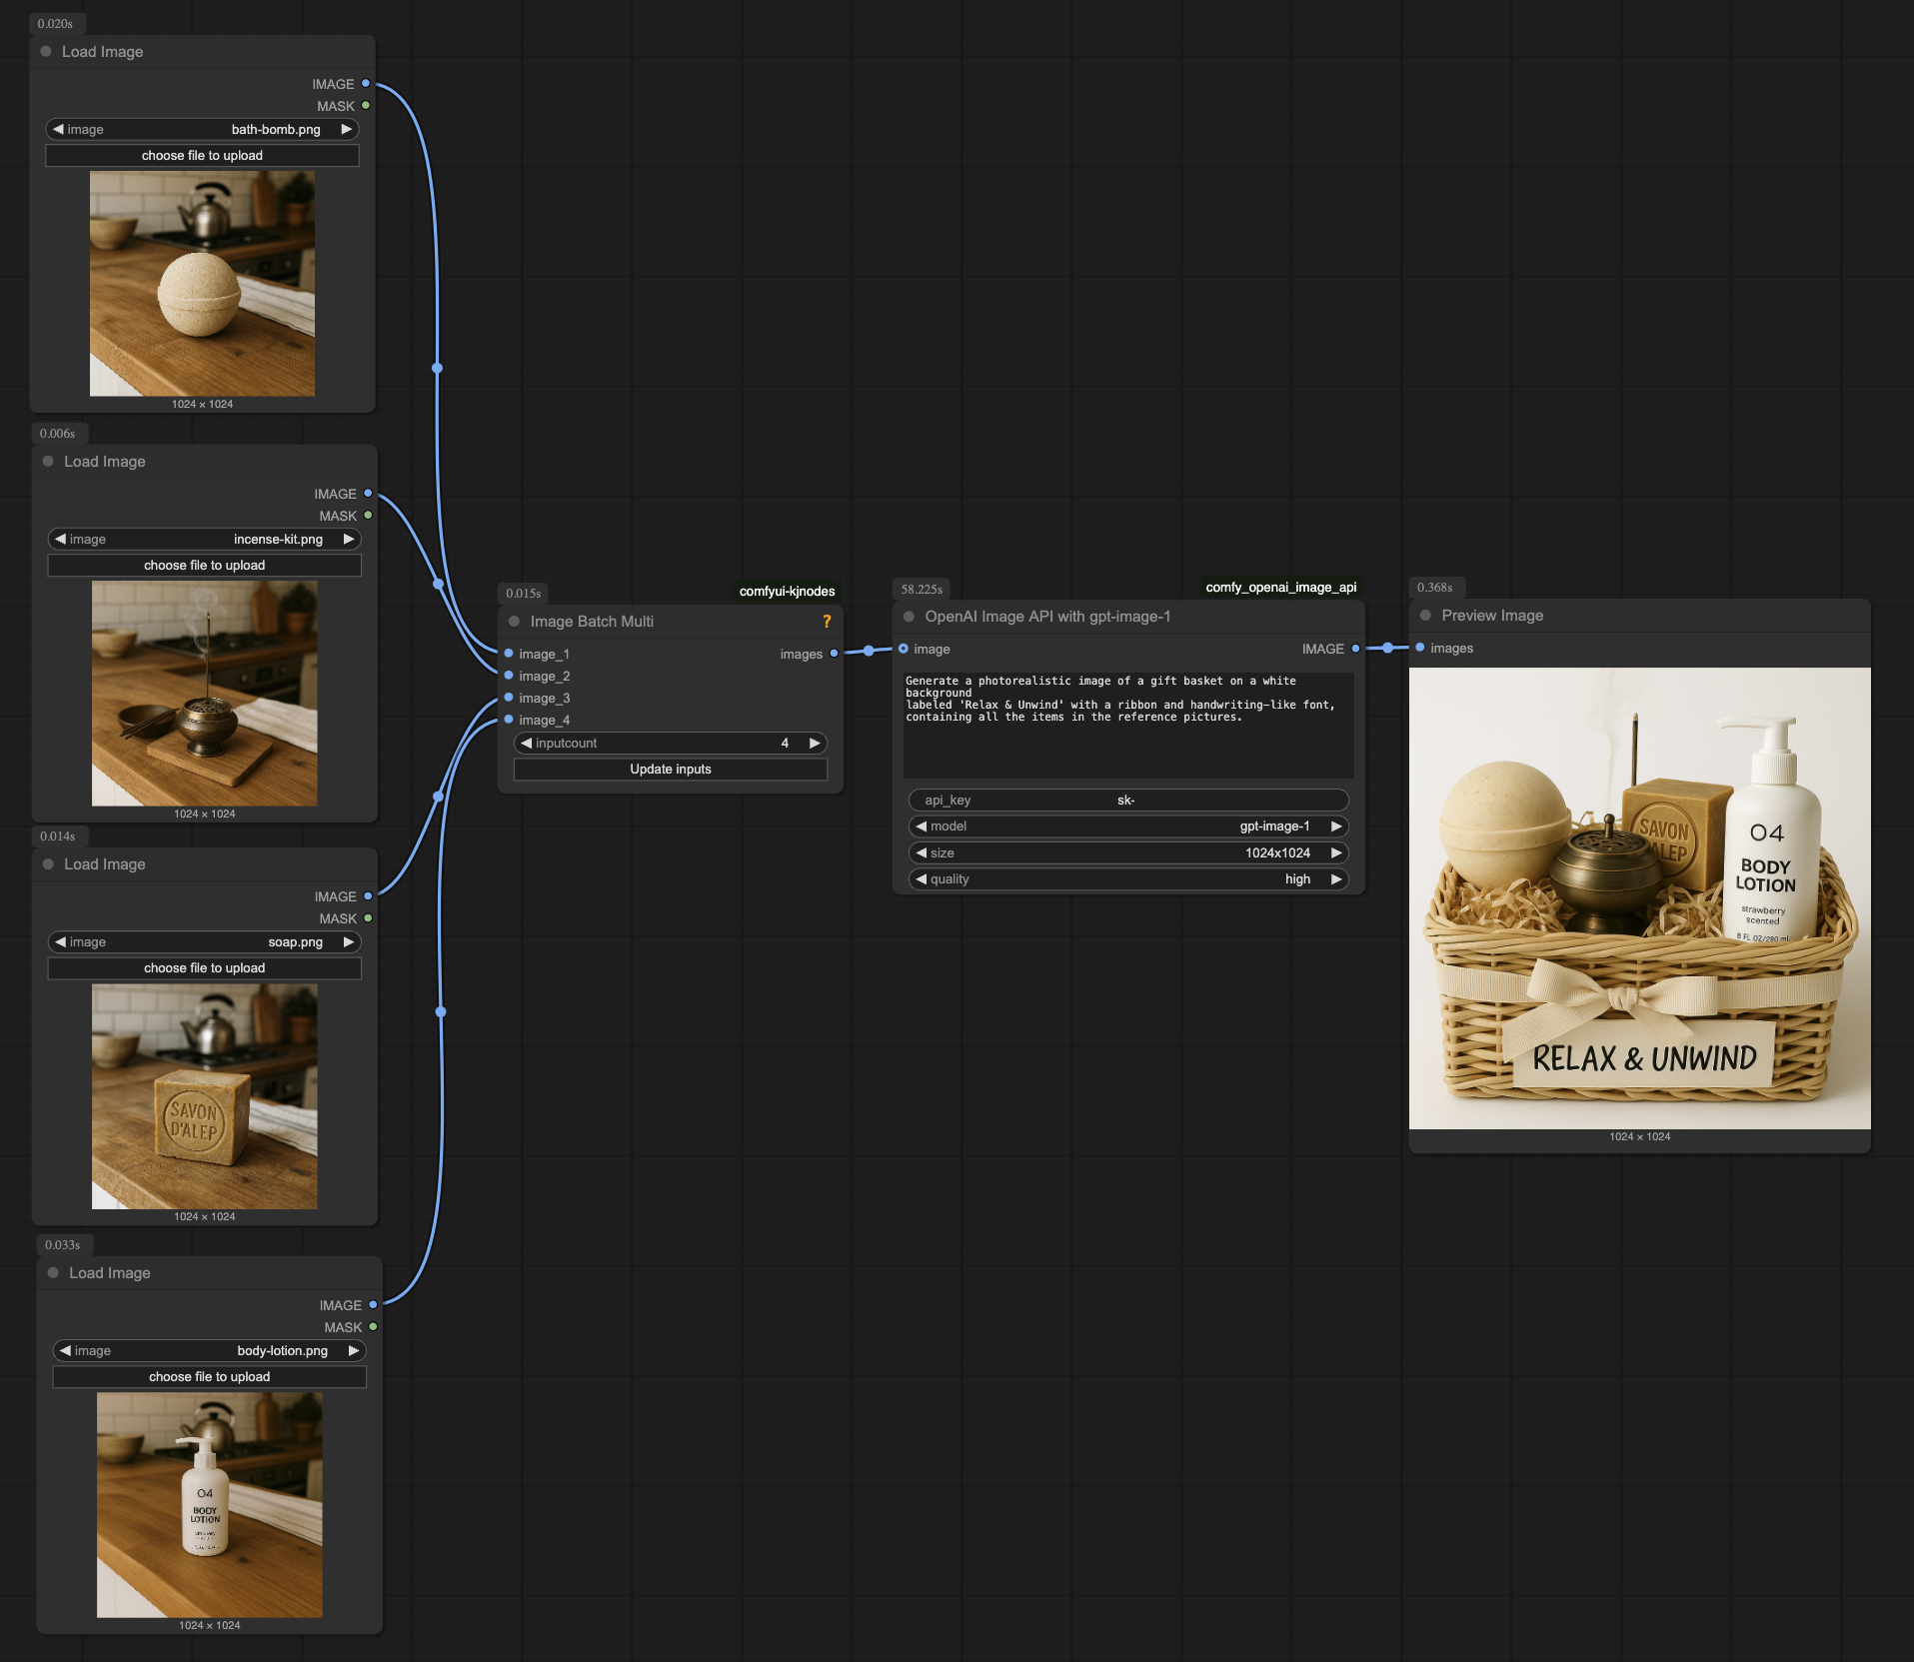Collapse the Image Batch Multi node via its dot
1914x1662 pixels.
pos(514,621)
